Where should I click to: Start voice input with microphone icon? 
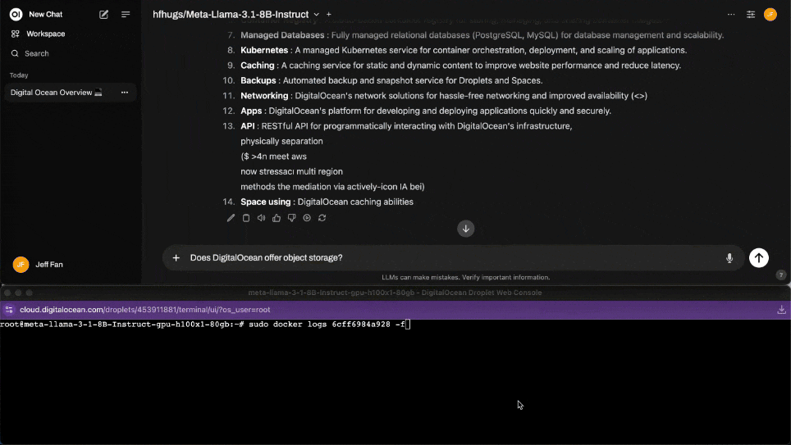(729, 258)
